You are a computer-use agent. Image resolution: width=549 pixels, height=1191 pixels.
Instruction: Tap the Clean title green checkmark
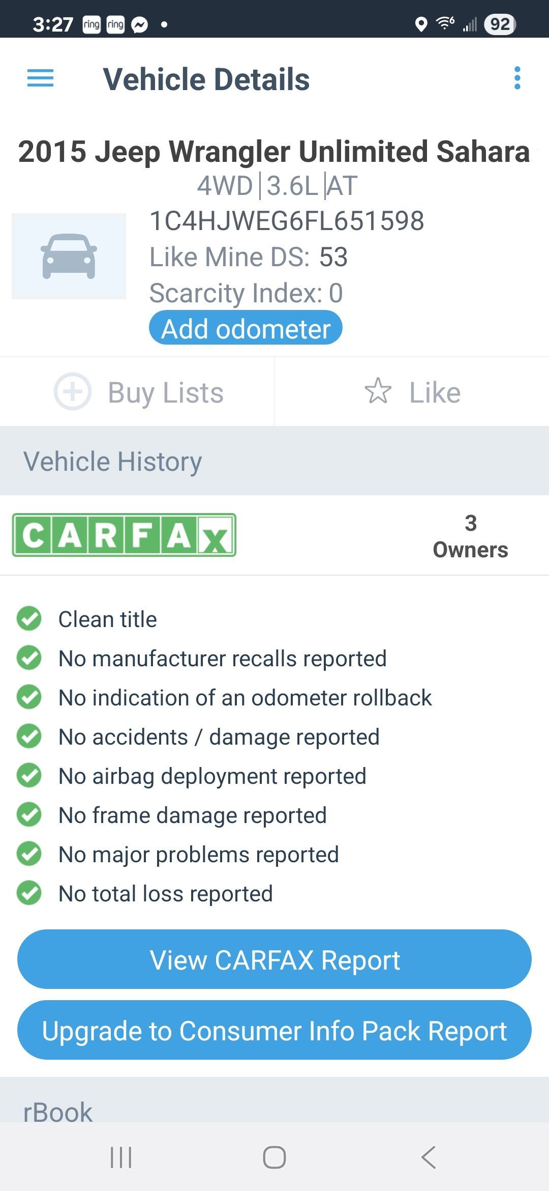pos(29,619)
